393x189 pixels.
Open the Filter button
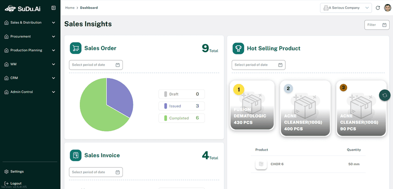[377, 25]
